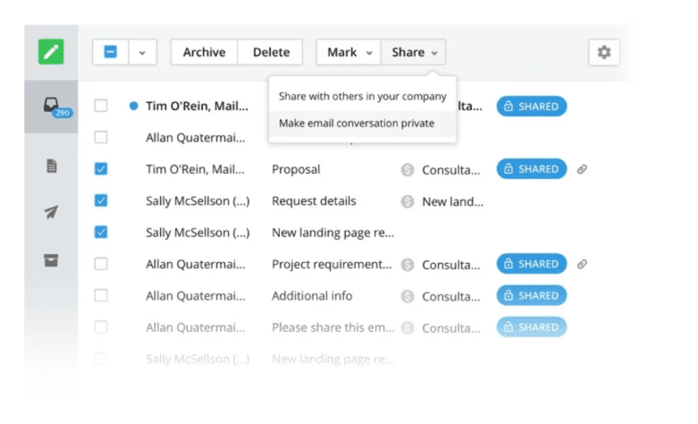The image size is (698, 424).
Task: Check the Additional info email checkbox
Action: click(101, 296)
